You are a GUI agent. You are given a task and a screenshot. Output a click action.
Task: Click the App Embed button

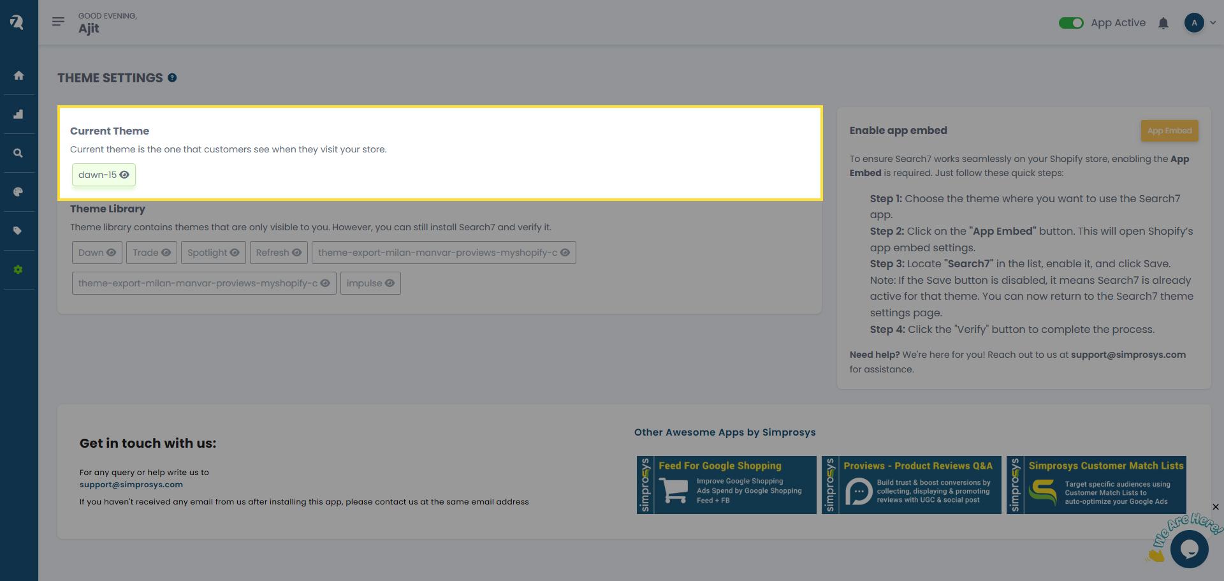coord(1169,131)
